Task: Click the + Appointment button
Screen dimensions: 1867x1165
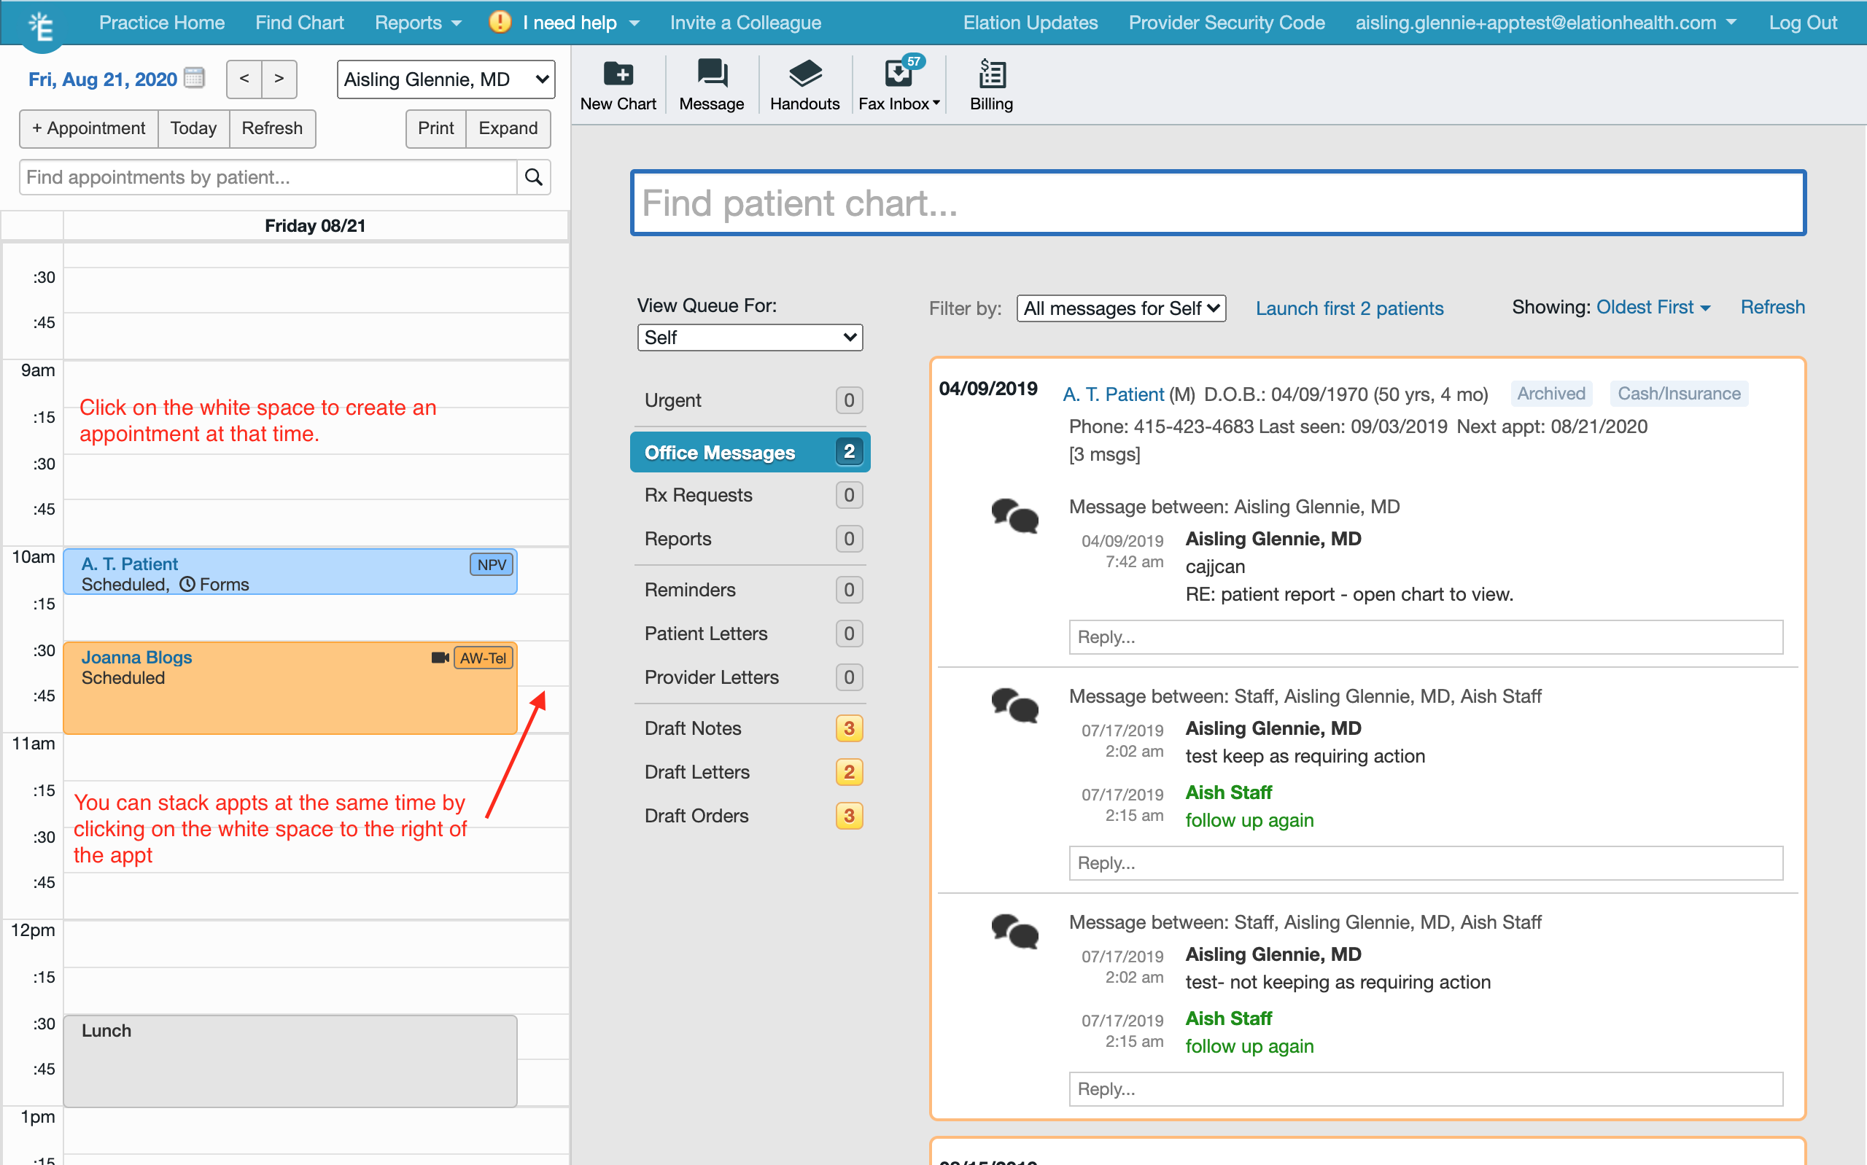Action: pos(89,128)
